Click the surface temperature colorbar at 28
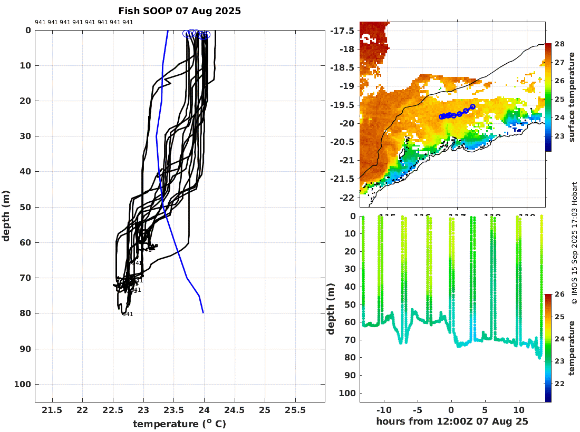Image resolution: width=580 pixels, height=432 pixels. (548, 45)
